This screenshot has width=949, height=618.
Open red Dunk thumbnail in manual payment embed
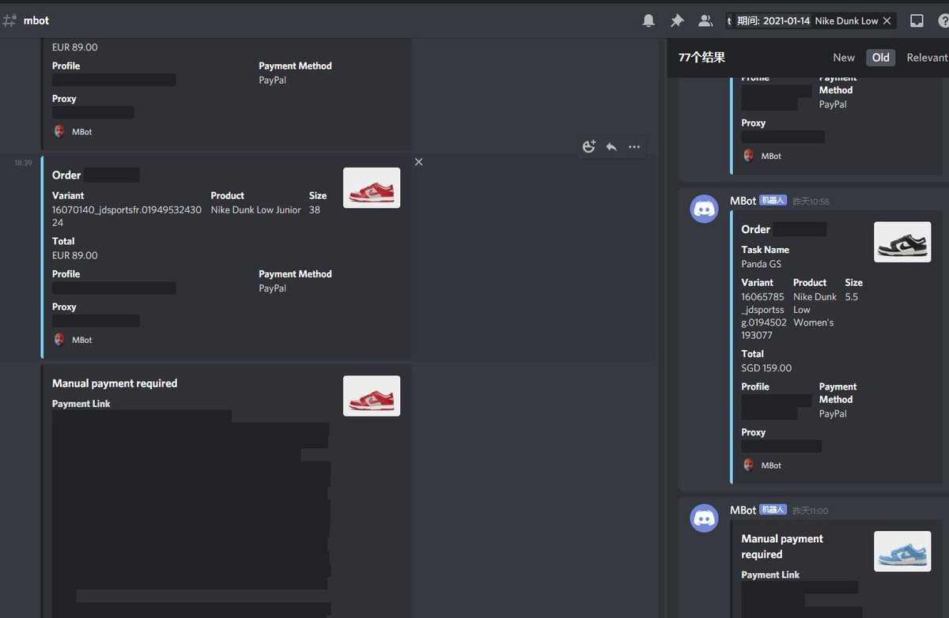click(x=372, y=396)
